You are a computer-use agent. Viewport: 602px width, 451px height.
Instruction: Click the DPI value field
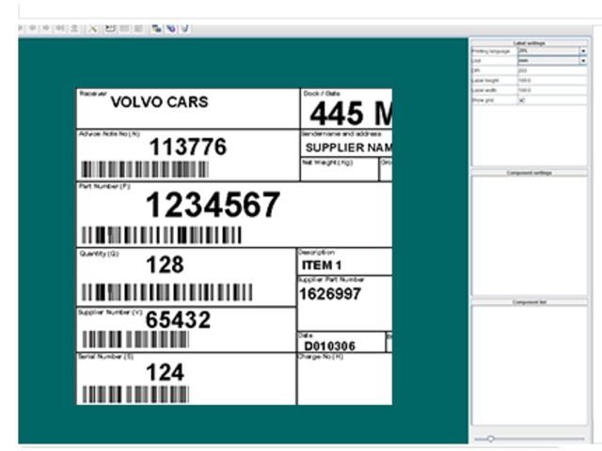(550, 70)
